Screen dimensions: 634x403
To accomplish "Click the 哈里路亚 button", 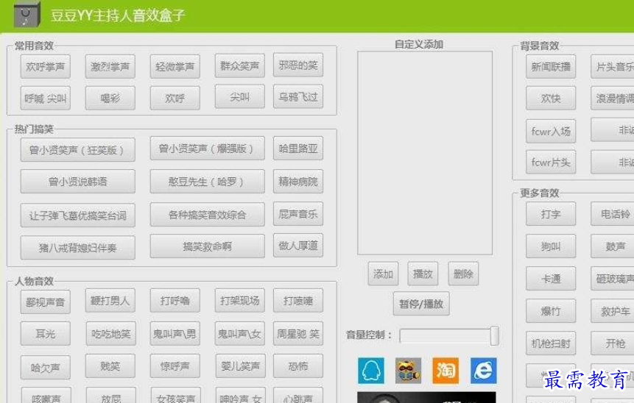I will (x=298, y=149).
